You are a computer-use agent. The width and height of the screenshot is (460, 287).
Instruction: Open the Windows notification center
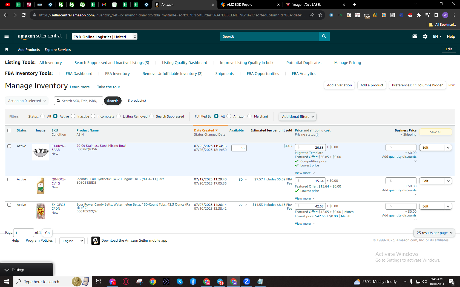(452, 282)
